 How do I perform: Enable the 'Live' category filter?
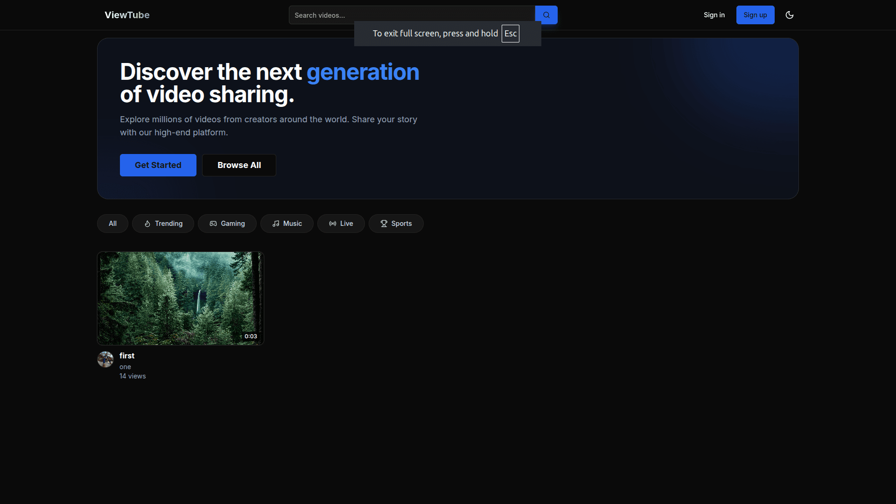coord(341,224)
